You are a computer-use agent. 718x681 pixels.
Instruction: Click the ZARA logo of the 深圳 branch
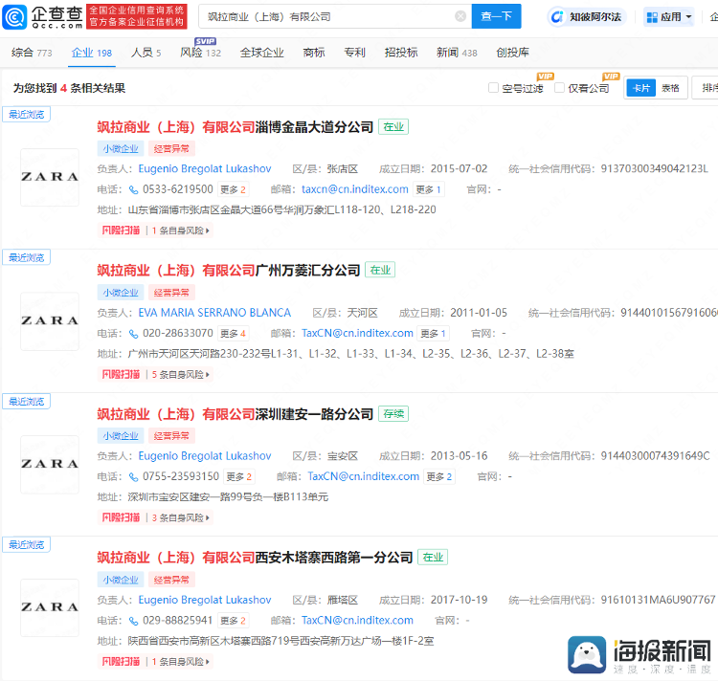pos(50,464)
